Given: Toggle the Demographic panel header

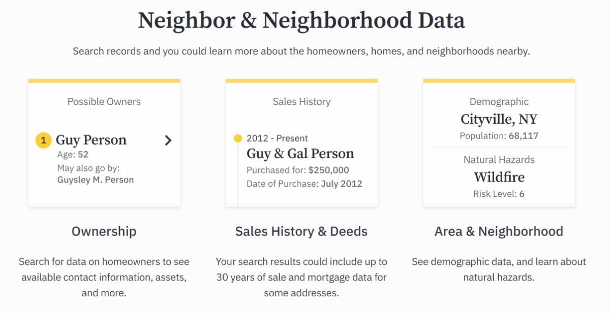Looking at the screenshot, I should [499, 101].
